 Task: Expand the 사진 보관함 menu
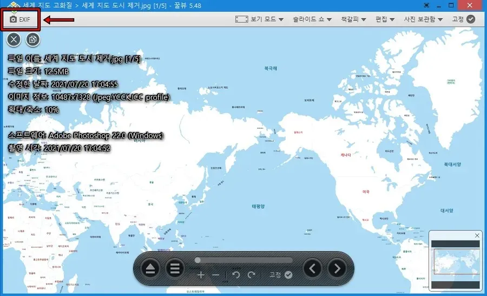click(423, 19)
